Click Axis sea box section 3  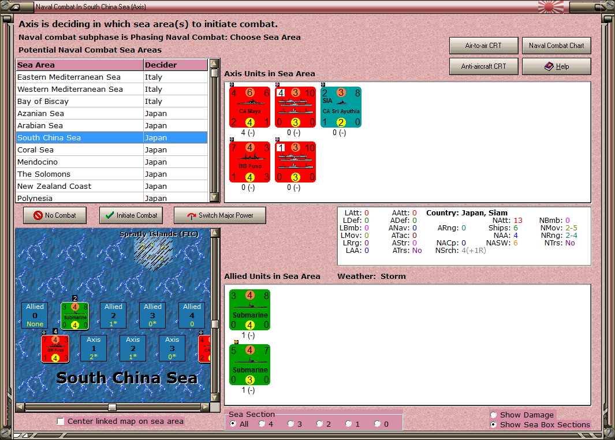click(x=172, y=348)
